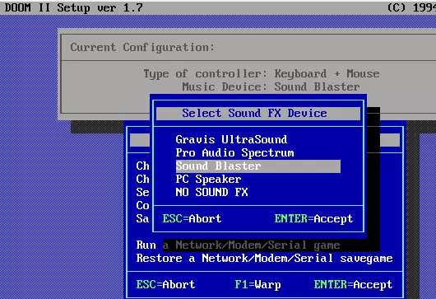This screenshot has width=436, height=299.
Task: Click ESC=Abort in the Sound FX dialog
Action: click(192, 219)
